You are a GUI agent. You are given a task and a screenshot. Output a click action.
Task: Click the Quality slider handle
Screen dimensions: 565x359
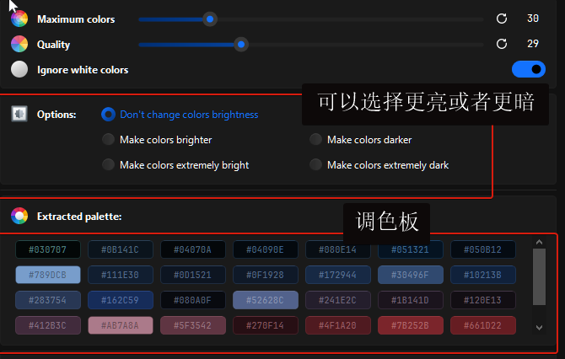(x=241, y=44)
